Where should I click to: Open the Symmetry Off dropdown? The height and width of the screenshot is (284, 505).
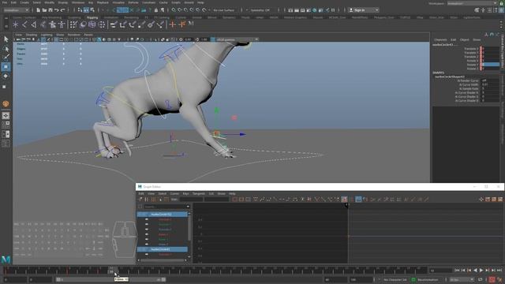click(260, 10)
